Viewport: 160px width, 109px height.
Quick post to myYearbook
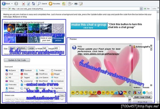(58, 81)
